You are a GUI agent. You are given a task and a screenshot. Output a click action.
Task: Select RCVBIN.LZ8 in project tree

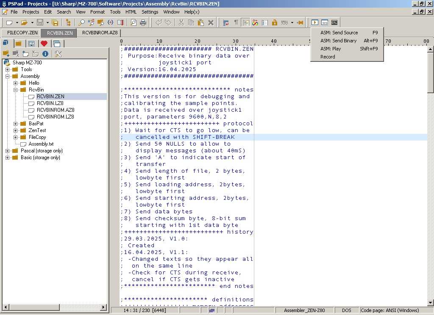click(50, 103)
